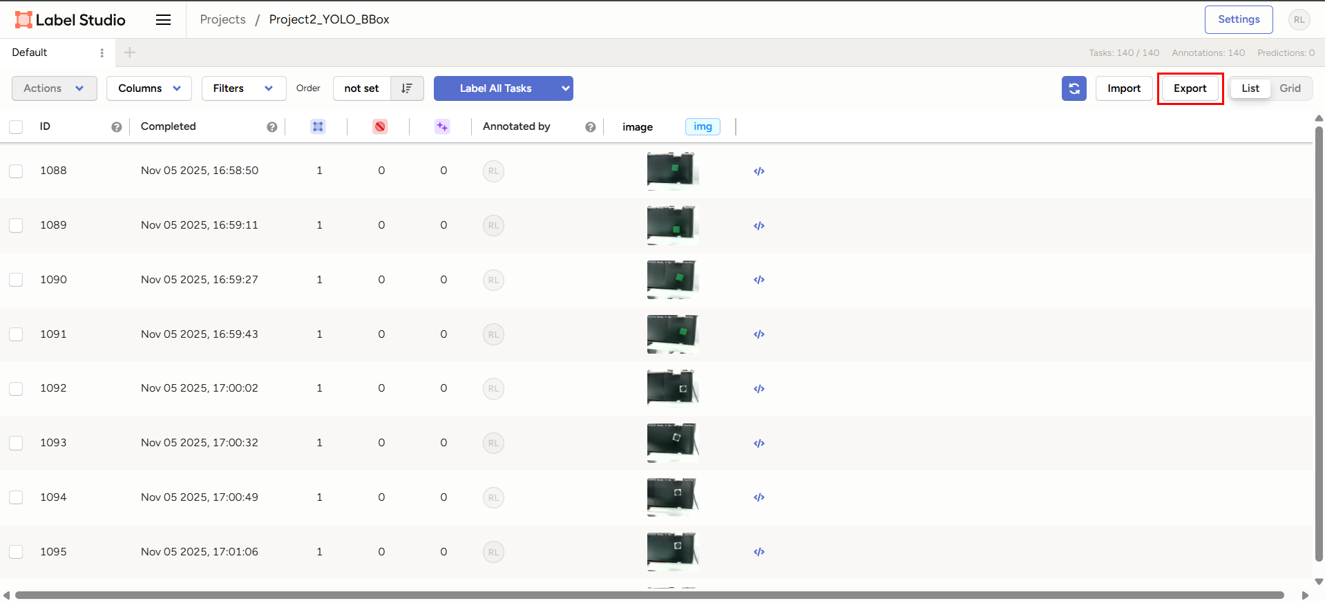Click the Label All Tasks button
The image size is (1325, 601).
tap(496, 88)
